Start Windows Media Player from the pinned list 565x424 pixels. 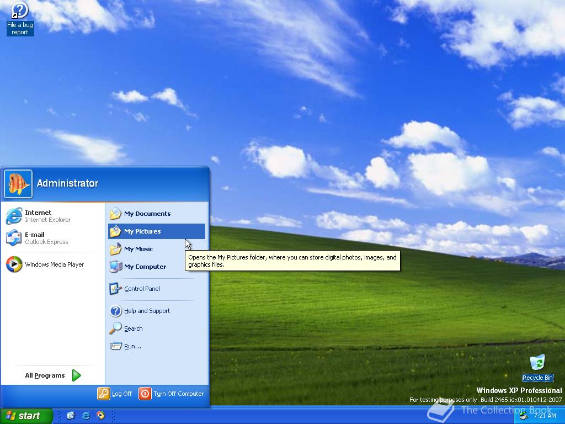point(53,264)
